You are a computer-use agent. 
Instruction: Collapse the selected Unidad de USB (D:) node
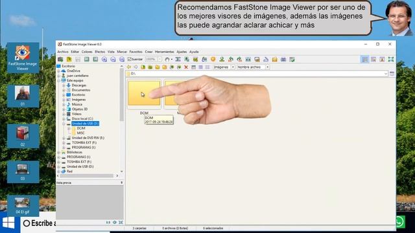[64, 124]
